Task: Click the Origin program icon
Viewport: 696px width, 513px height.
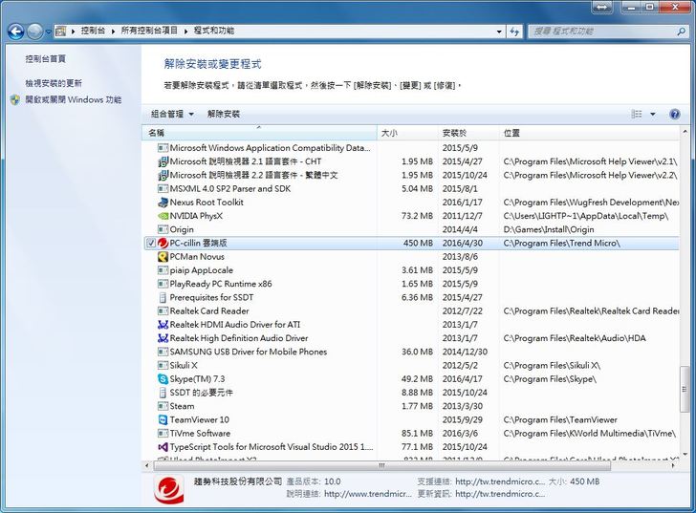Action: point(163,229)
